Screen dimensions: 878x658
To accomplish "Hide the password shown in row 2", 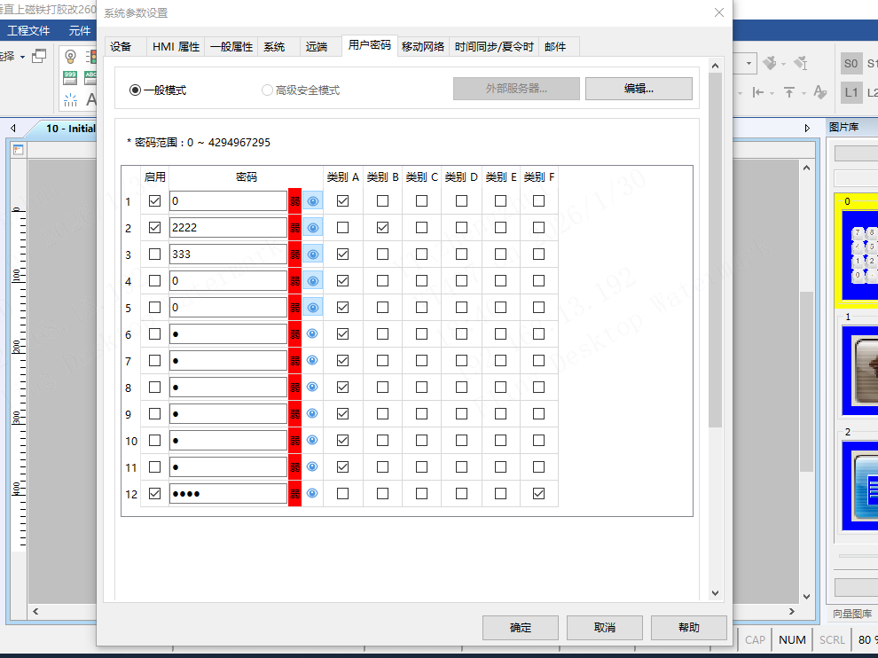I will [x=312, y=228].
